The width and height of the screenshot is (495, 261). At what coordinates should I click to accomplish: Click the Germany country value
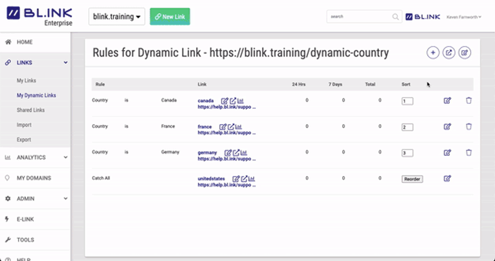[x=170, y=152]
